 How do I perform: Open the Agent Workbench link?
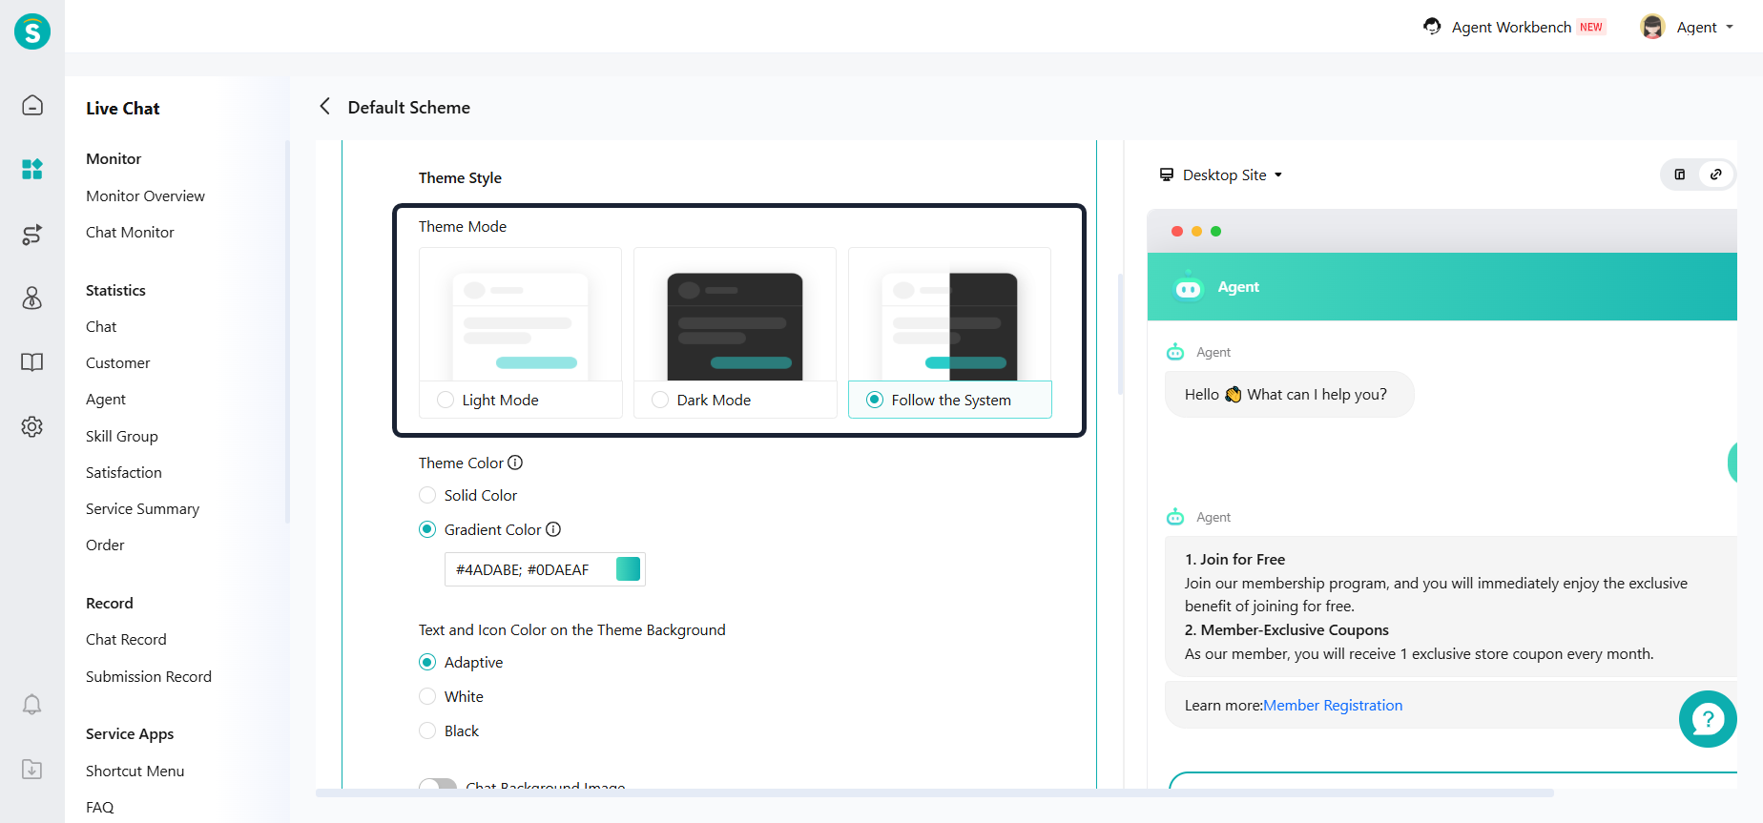pyautogui.click(x=1511, y=27)
